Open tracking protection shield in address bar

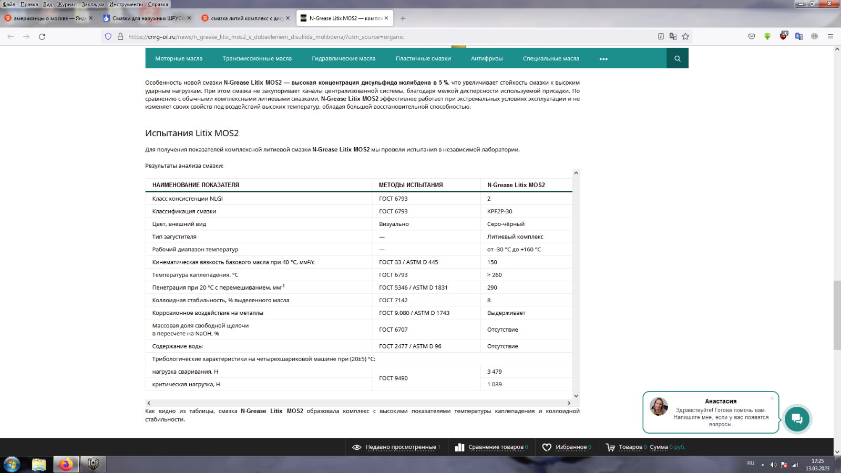[x=108, y=37]
